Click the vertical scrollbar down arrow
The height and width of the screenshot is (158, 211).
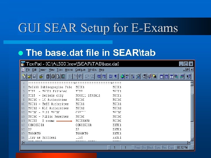[192, 139]
